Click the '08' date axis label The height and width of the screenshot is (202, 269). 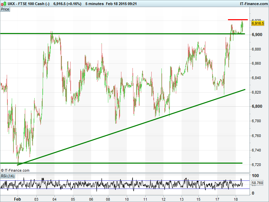click(x=108, y=199)
